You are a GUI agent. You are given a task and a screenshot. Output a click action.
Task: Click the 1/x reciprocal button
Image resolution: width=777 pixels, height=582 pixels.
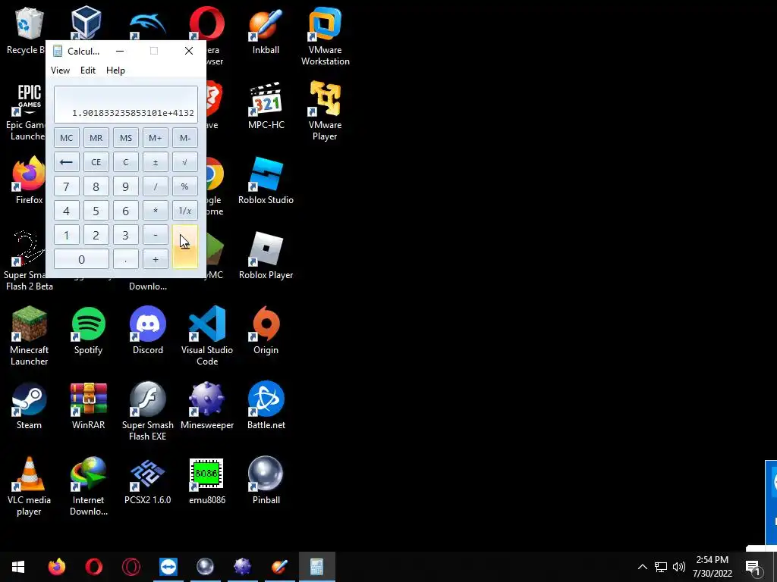(x=185, y=211)
